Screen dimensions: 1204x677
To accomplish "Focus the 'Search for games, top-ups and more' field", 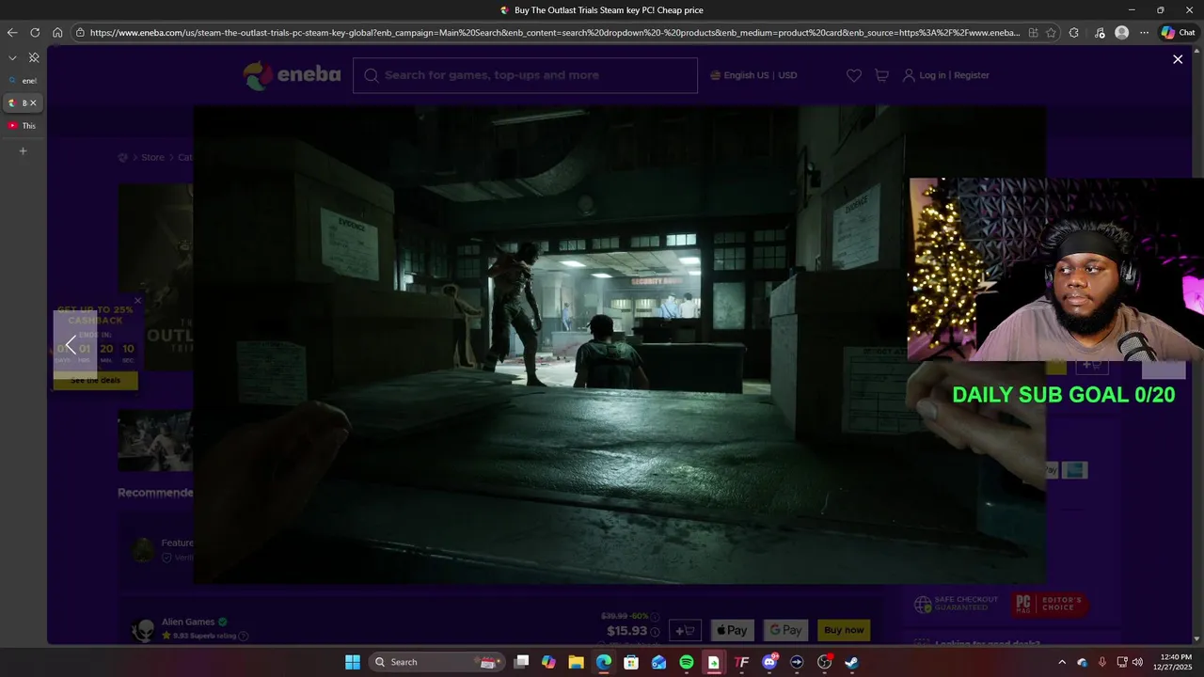I will (525, 75).
